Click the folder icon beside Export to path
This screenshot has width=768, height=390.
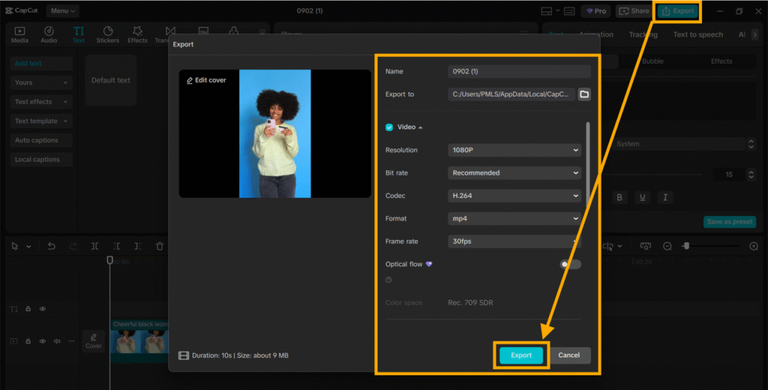[584, 94]
